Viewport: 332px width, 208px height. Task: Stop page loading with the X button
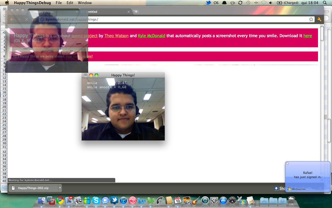point(26,19)
